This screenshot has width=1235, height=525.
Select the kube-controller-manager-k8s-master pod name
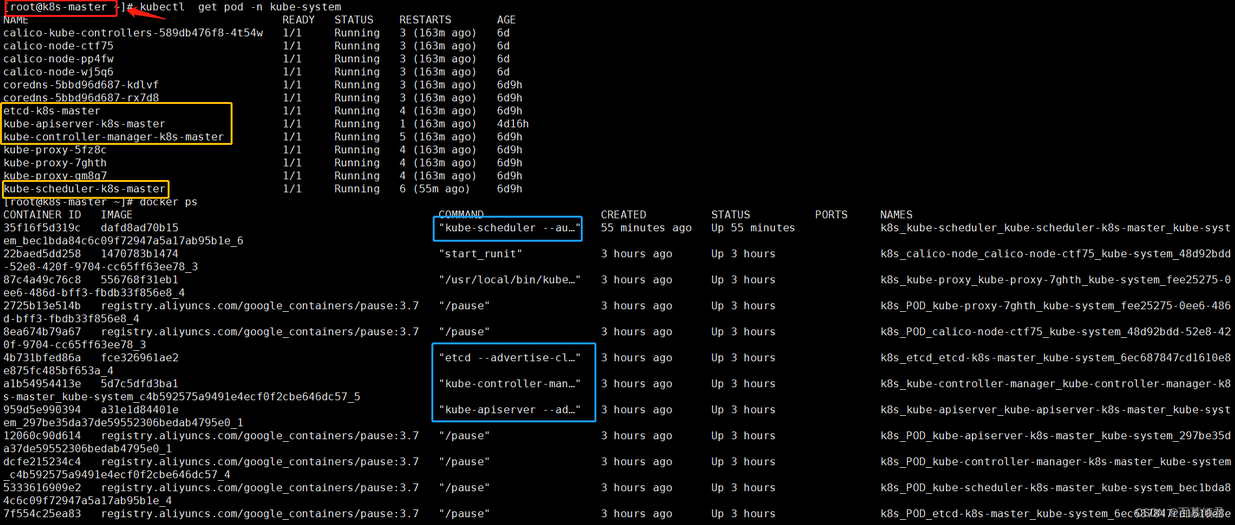pyautogui.click(x=114, y=137)
